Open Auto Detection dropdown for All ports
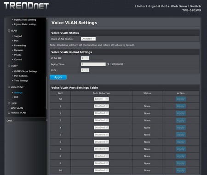 coord(101,99)
